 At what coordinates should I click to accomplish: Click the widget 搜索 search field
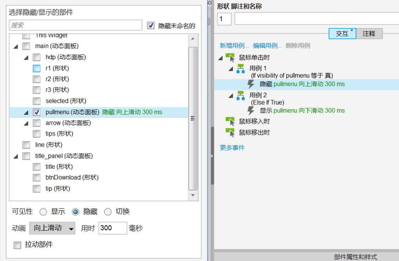[x=76, y=25]
